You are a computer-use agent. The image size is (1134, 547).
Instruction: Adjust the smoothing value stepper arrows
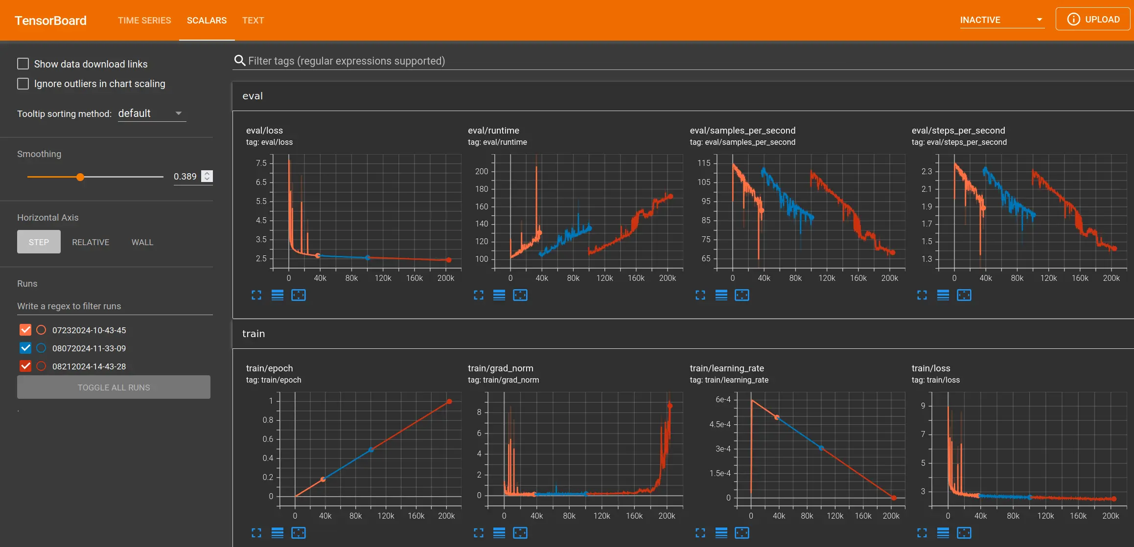[x=207, y=176]
